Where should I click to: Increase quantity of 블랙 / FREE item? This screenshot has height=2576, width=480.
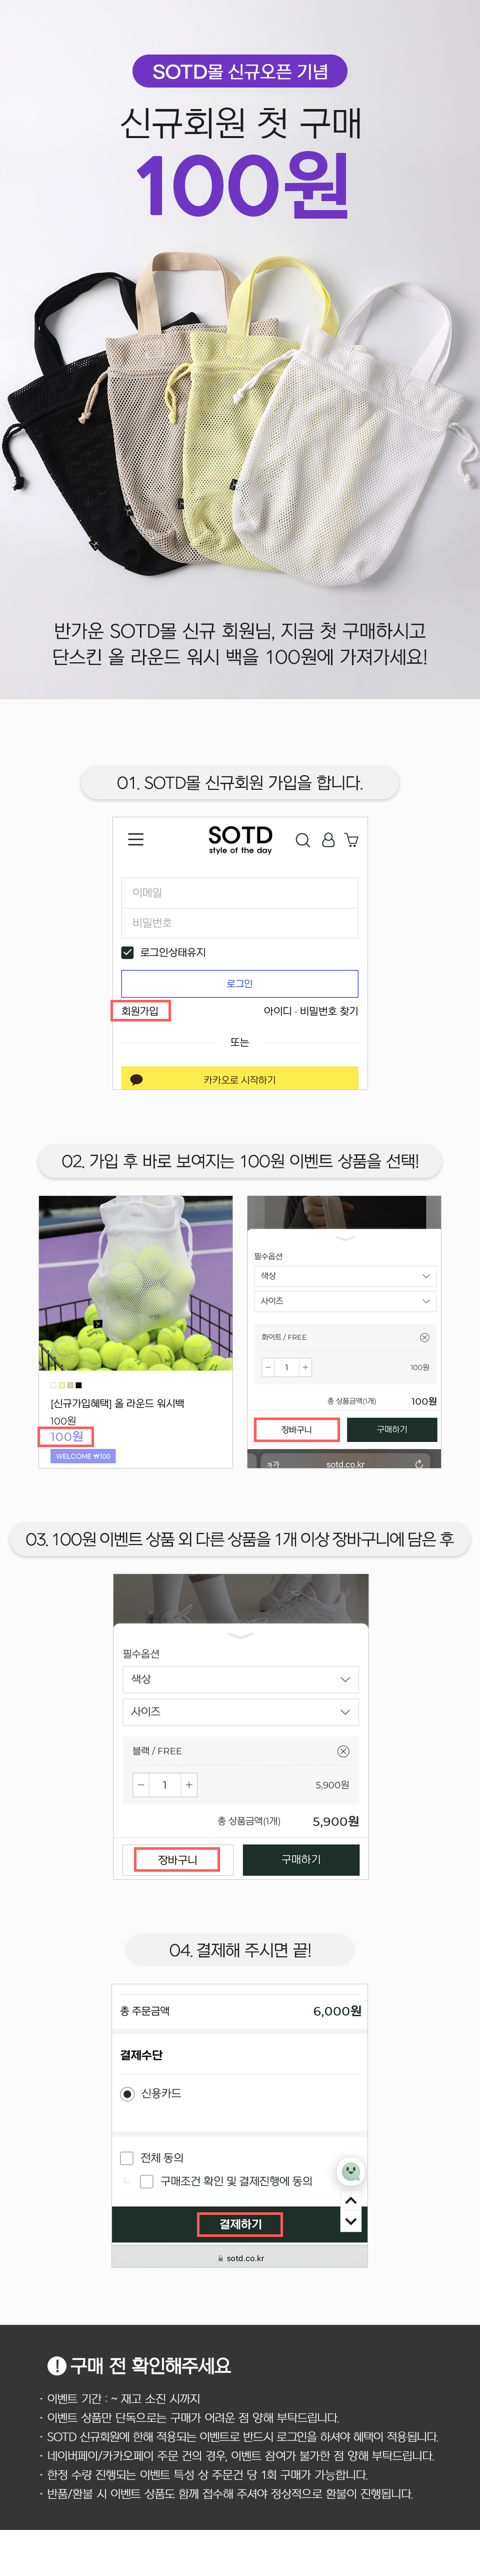[189, 1785]
